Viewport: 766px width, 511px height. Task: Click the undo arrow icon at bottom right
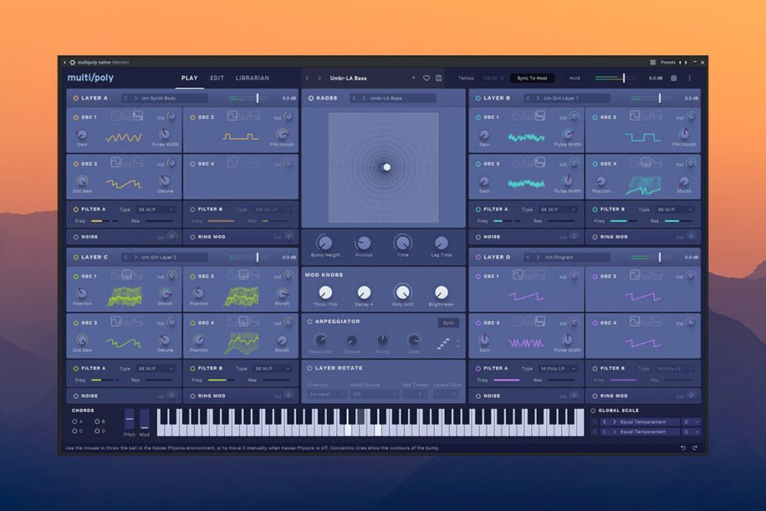pyautogui.click(x=683, y=448)
